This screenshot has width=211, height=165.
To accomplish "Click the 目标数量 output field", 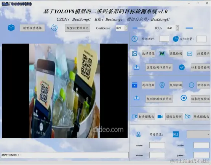I will click(x=201, y=39).
